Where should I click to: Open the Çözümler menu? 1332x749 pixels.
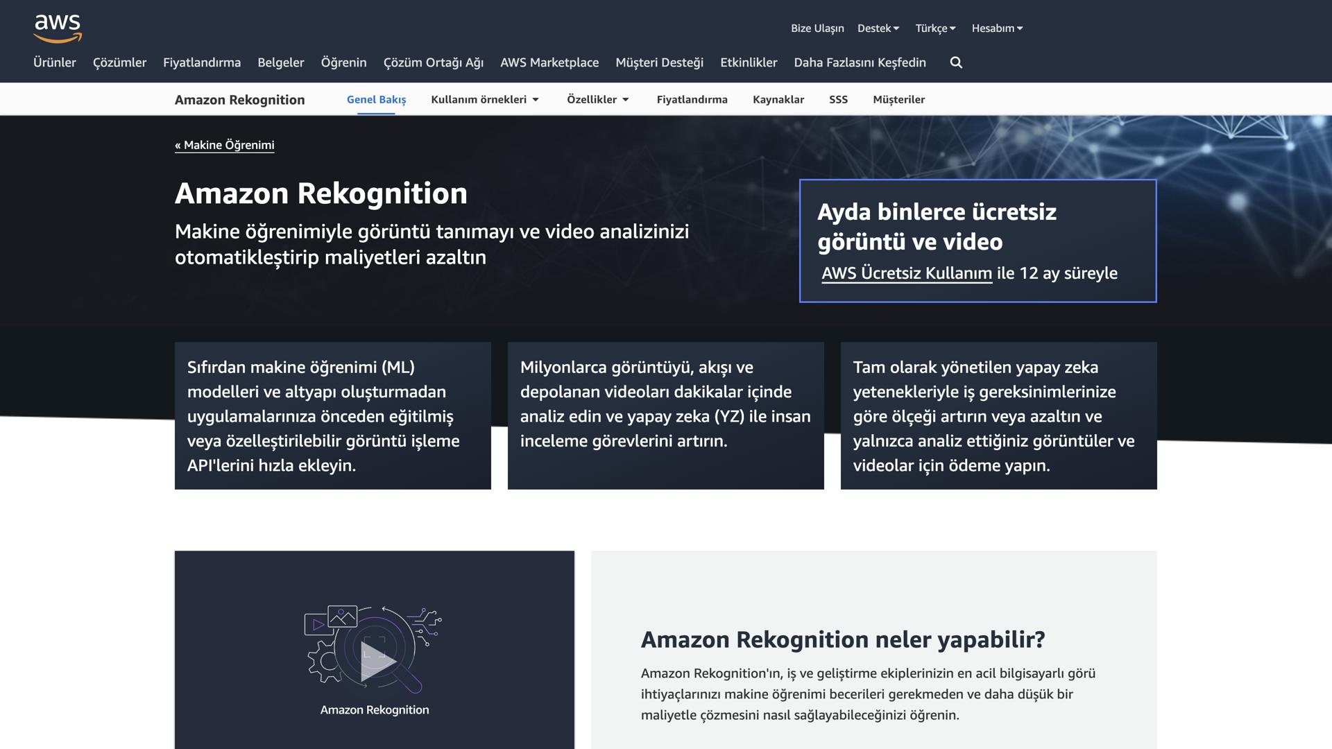click(x=119, y=62)
